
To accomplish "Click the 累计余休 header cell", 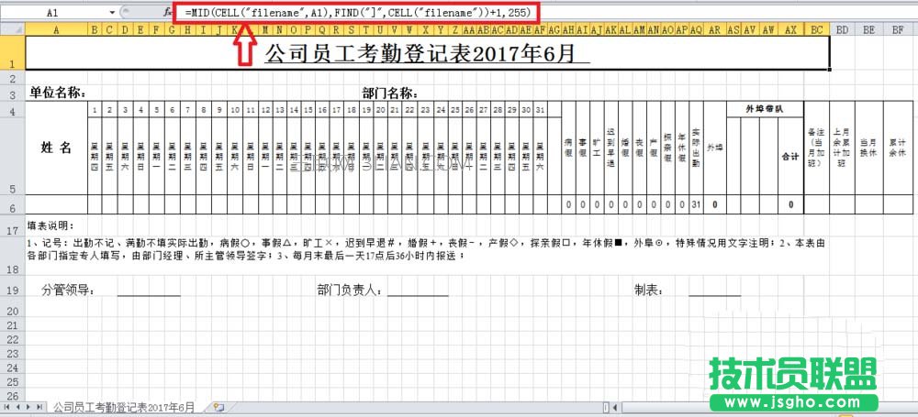I will [x=898, y=148].
